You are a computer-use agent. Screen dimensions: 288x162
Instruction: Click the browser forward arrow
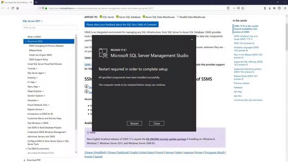[8, 8]
